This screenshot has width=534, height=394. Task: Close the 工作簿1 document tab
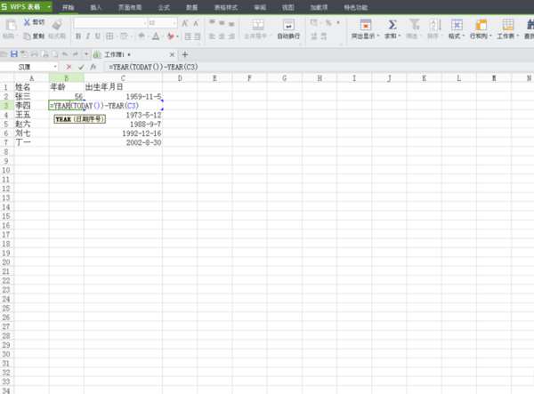click(172, 54)
